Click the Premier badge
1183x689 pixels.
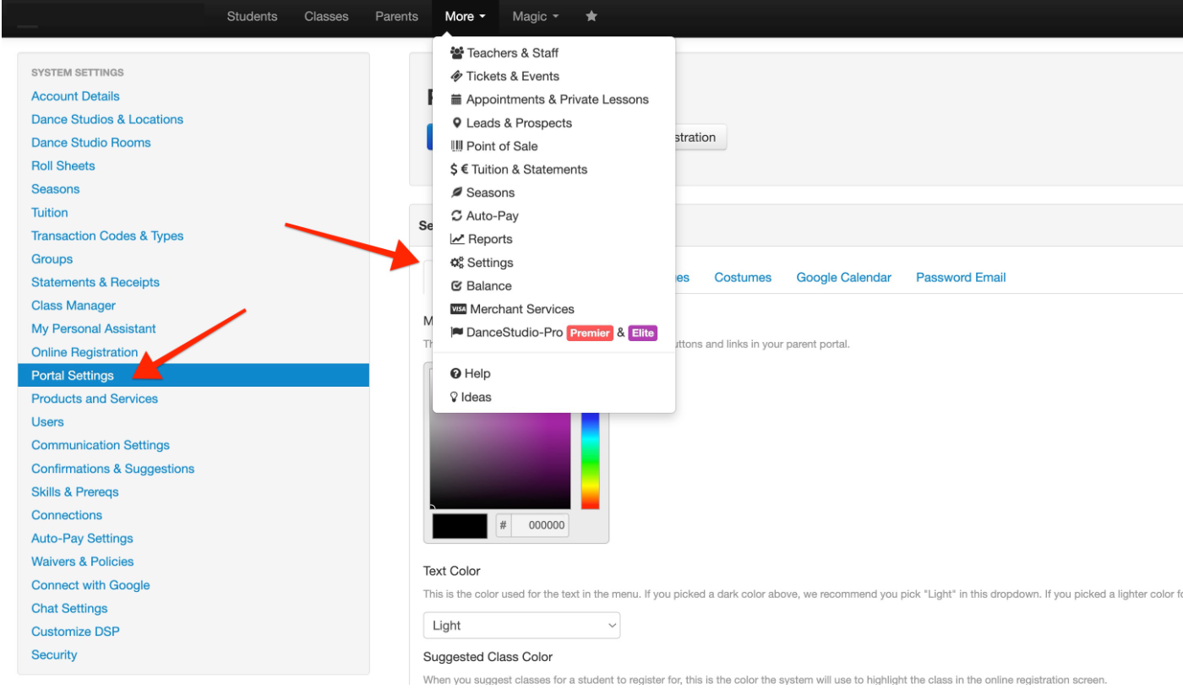click(590, 333)
